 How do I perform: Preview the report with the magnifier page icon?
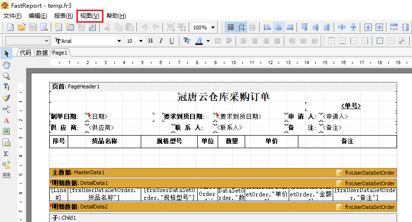[x=44, y=27]
